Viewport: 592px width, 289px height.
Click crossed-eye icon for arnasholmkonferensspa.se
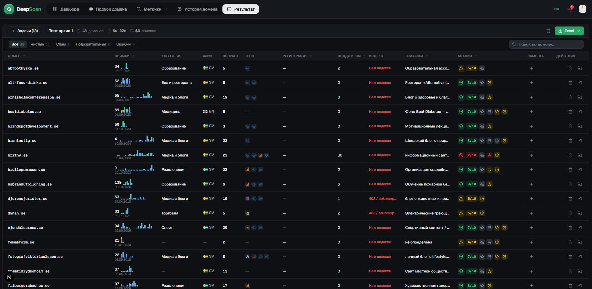(x=482, y=97)
